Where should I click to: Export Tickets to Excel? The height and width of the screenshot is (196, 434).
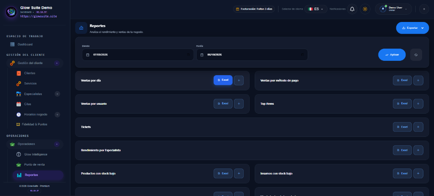pos(403,127)
